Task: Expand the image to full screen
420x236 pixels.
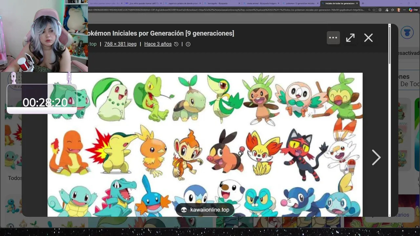Action: tap(350, 38)
